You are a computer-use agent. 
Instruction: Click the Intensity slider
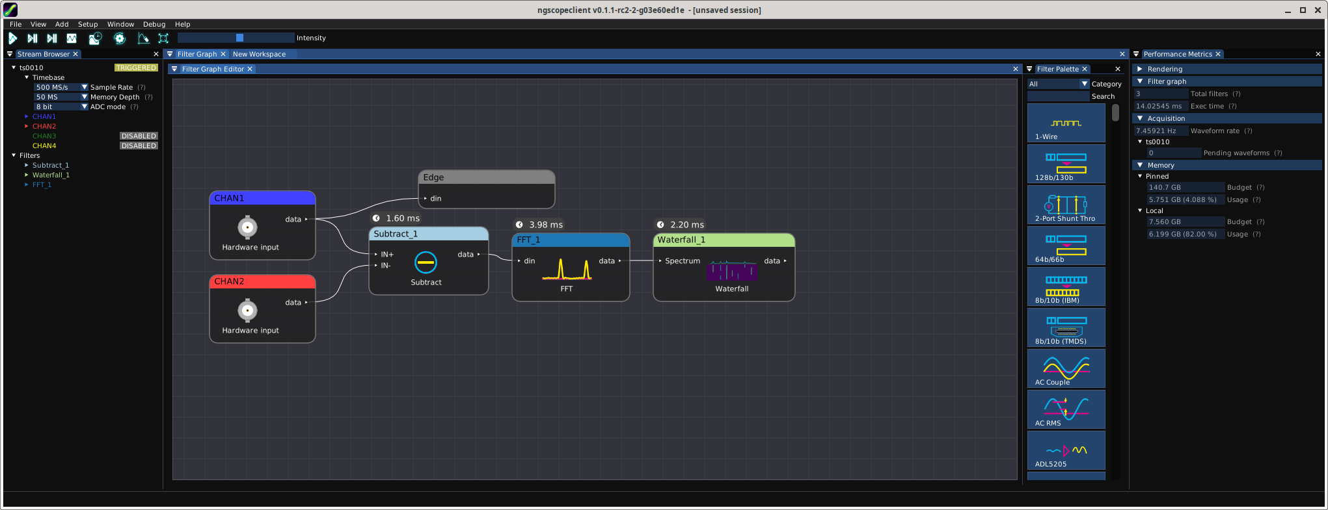click(236, 38)
